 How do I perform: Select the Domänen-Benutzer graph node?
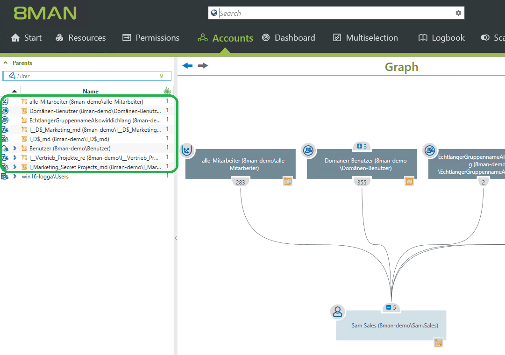362,164
